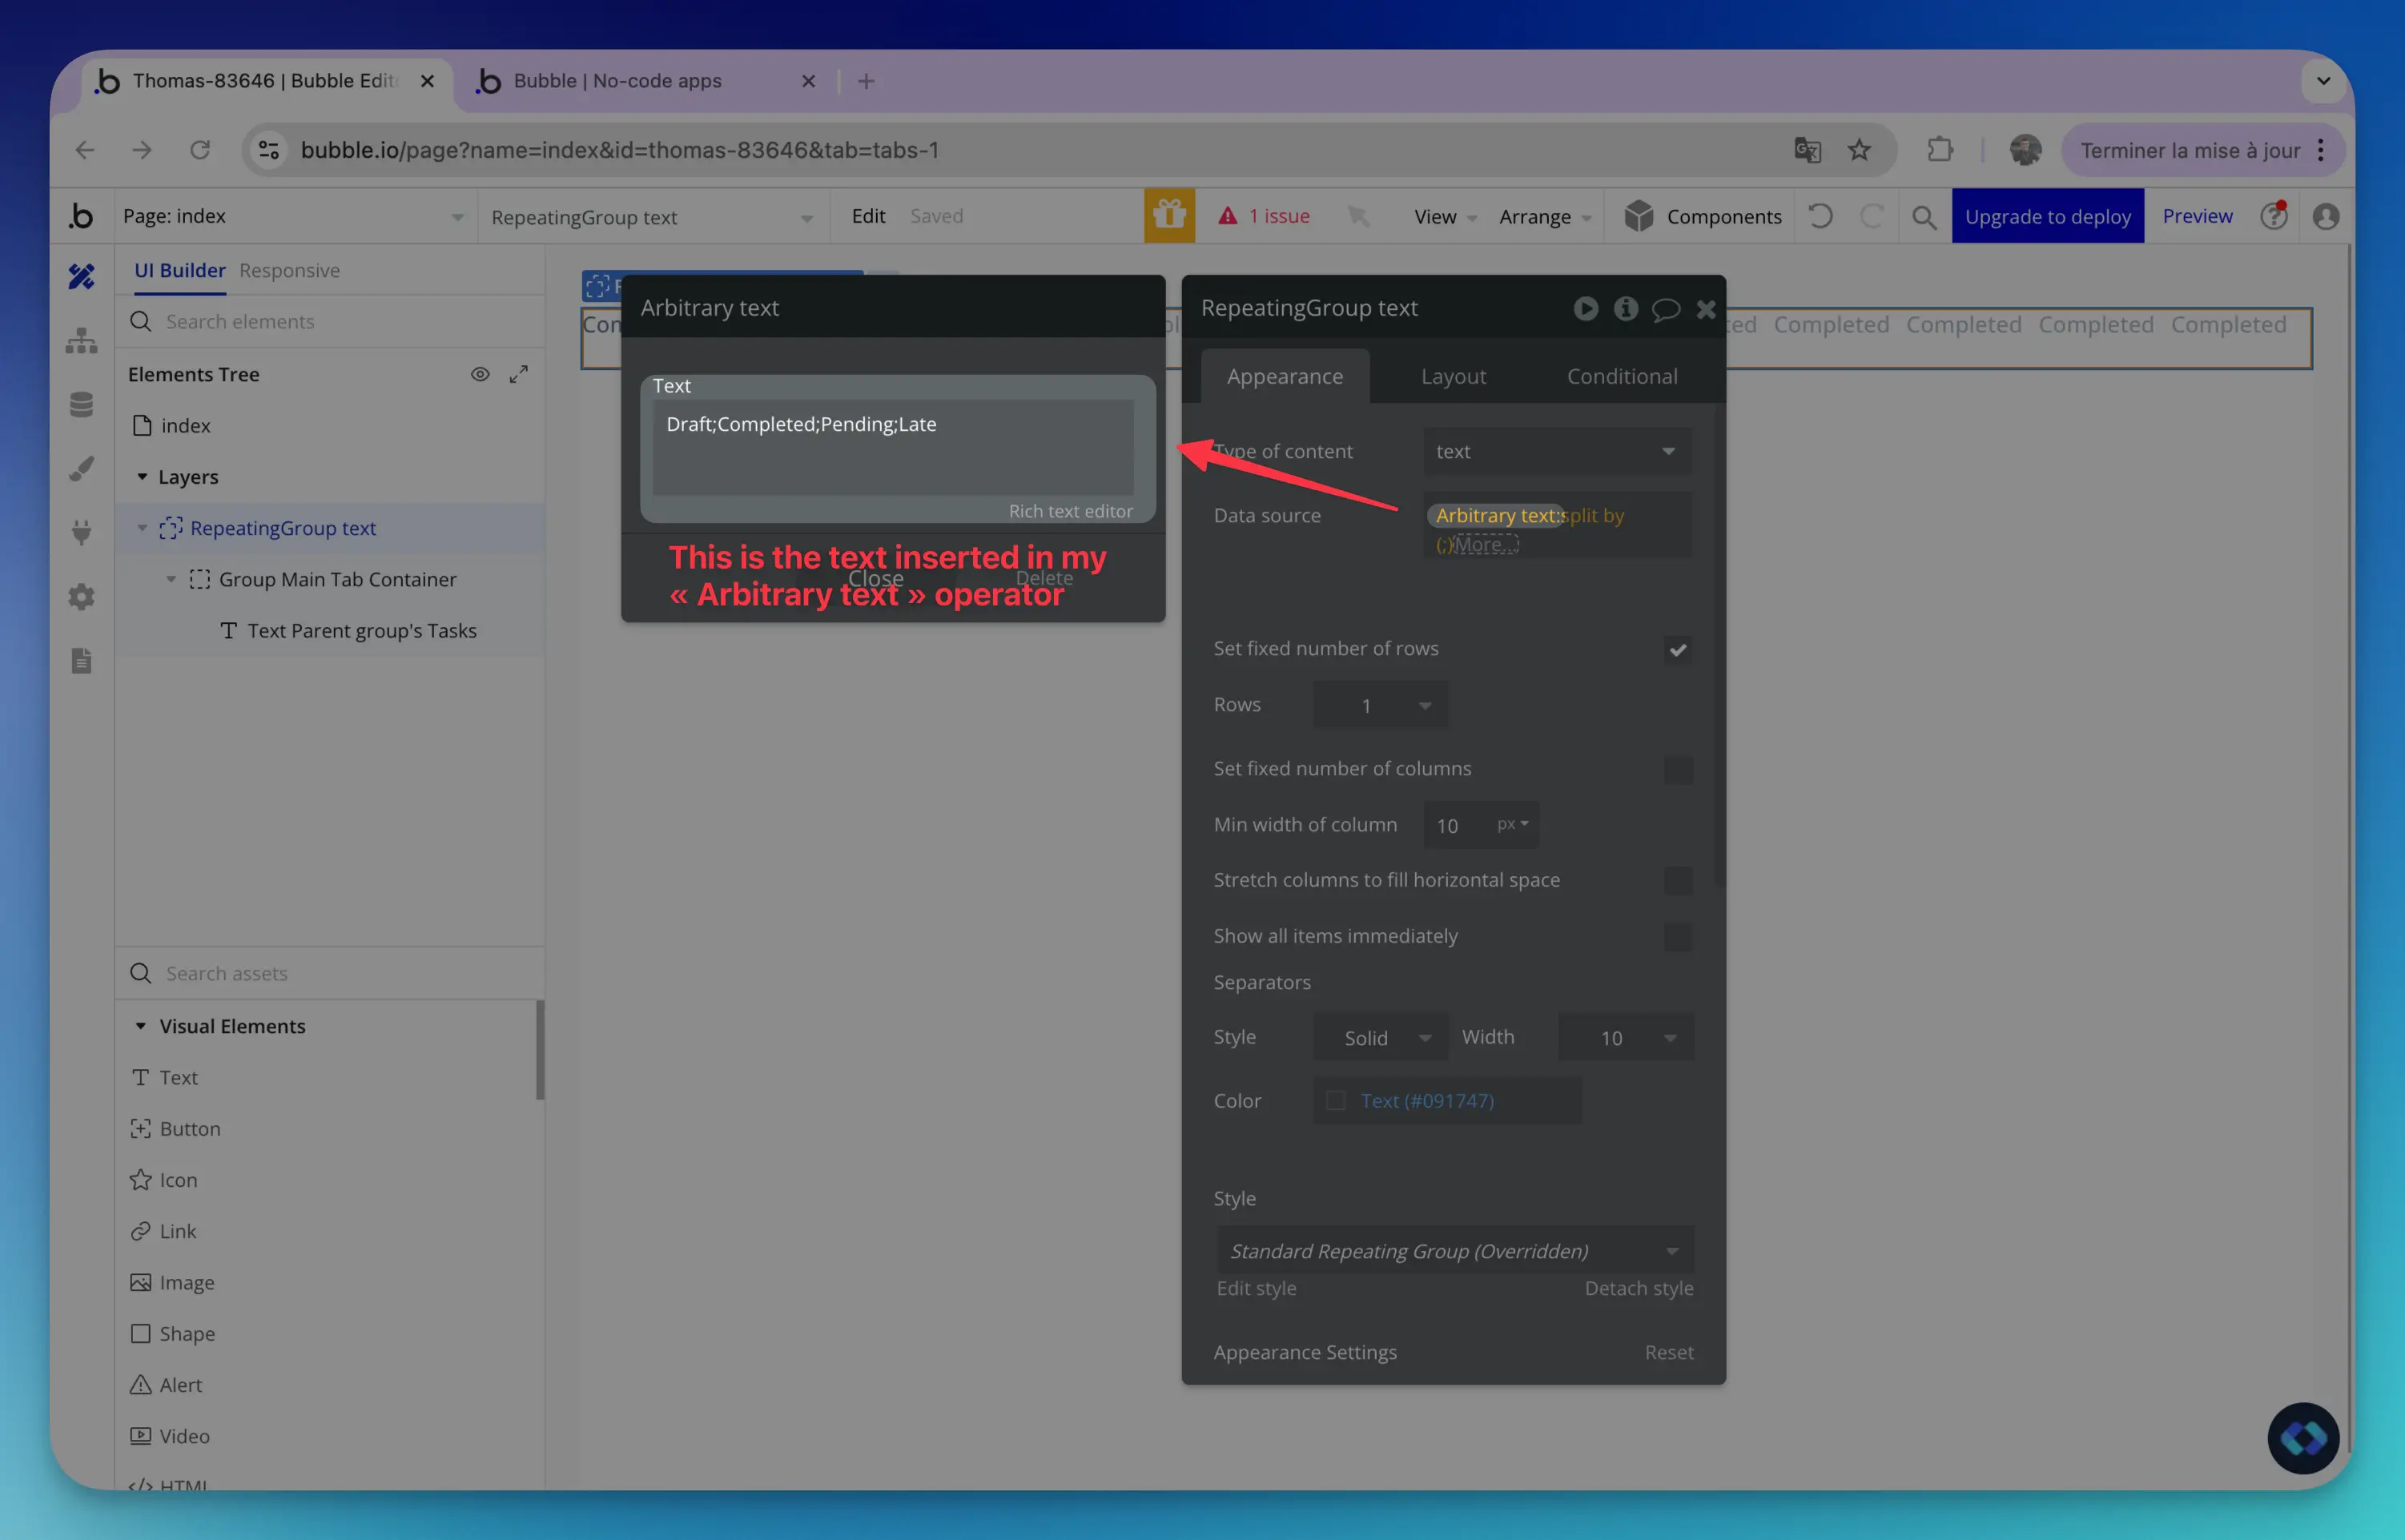Image resolution: width=2405 pixels, height=1540 pixels.
Task: Click the gift box icon
Action: click(1169, 216)
